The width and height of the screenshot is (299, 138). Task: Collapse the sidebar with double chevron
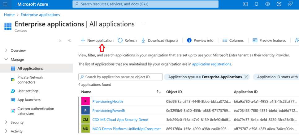pyautogui.click(x=69, y=40)
